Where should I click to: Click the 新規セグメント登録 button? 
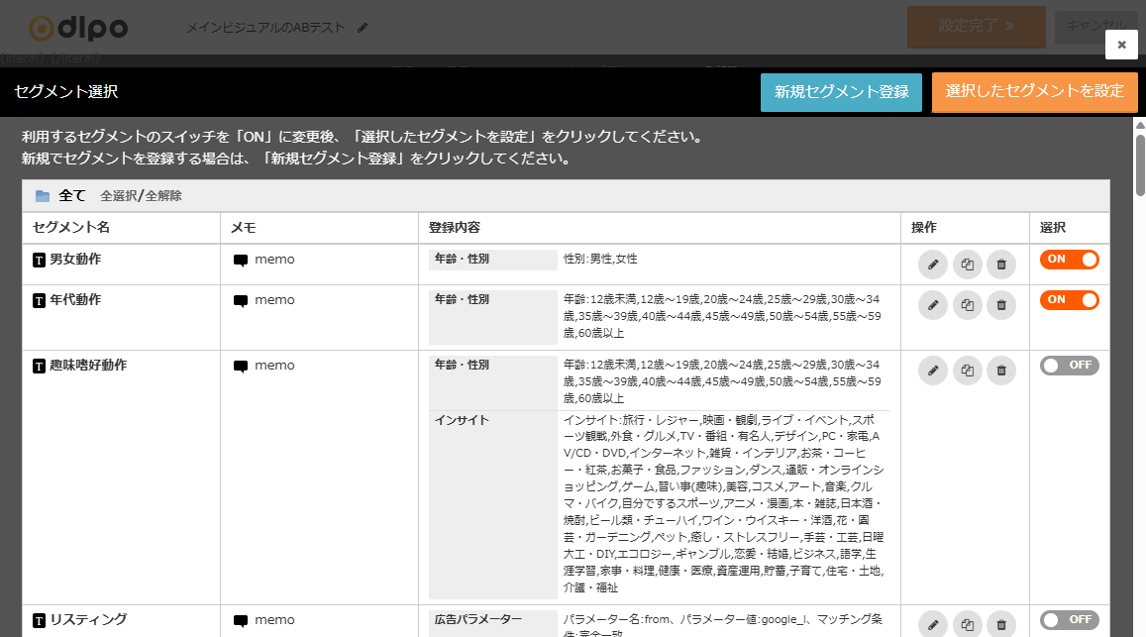(841, 92)
